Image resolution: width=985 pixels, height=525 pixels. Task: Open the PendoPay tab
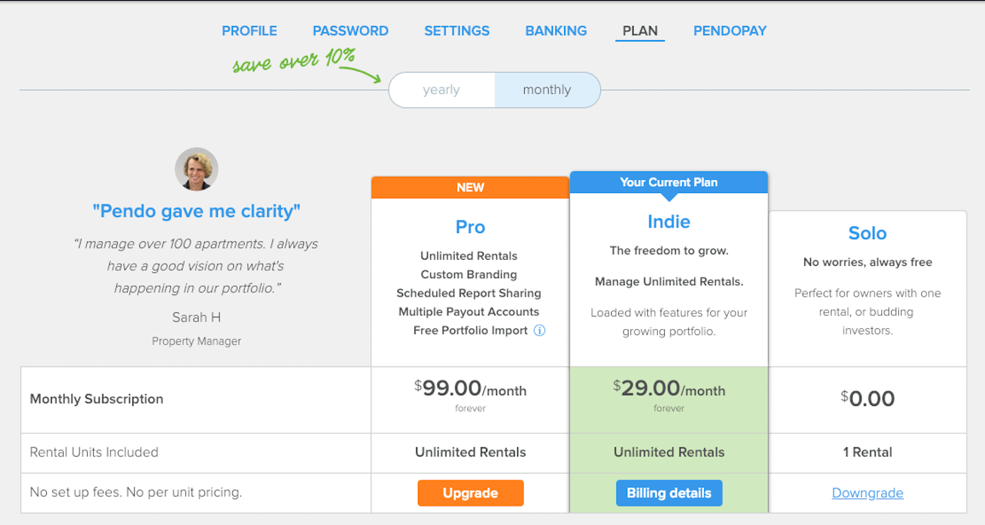click(730, 31)
